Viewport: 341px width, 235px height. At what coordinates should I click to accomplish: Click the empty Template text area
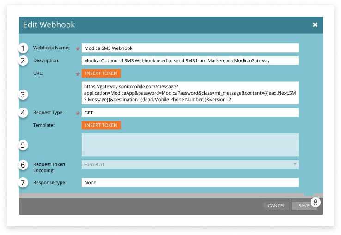190,145
